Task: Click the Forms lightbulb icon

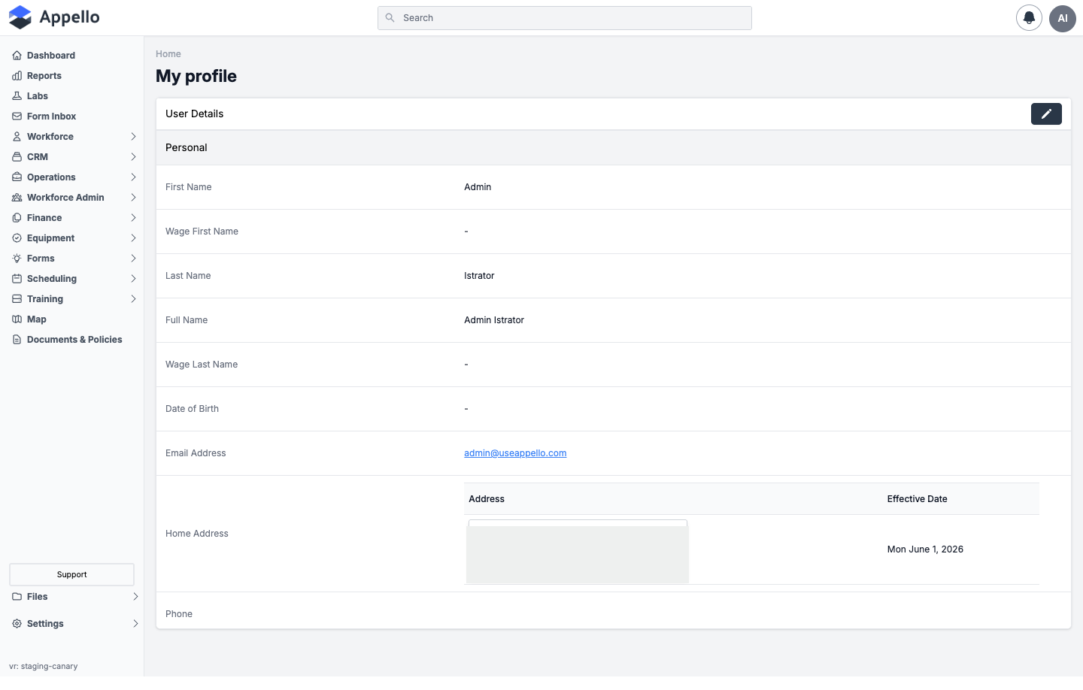Action: (x=17, y=259)
